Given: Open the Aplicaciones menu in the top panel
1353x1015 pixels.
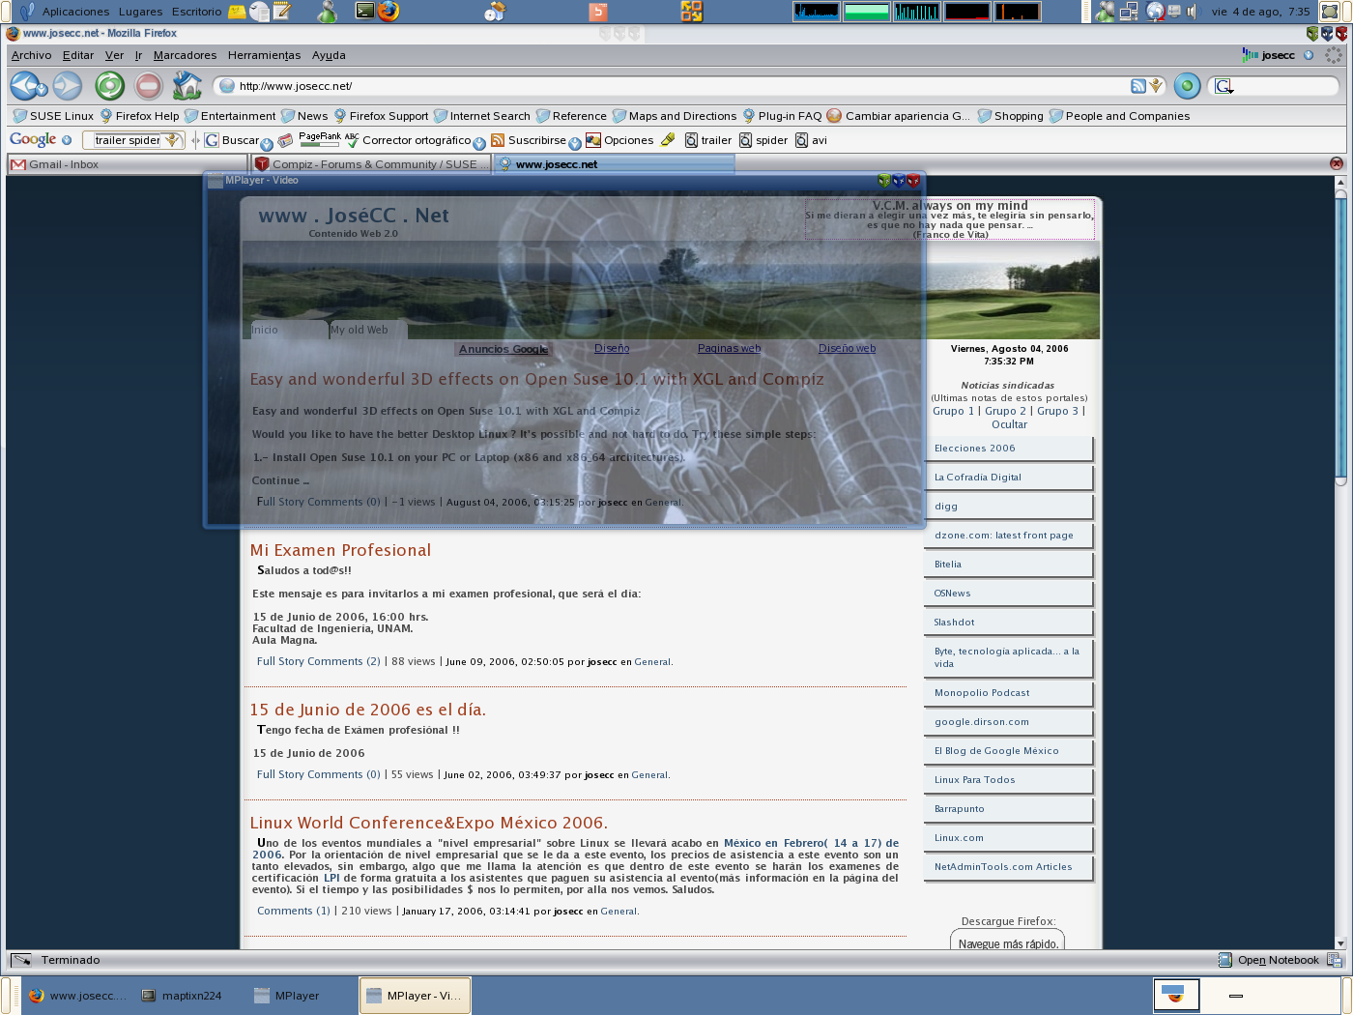Looking at the screenshot, I should tap(75, 12).
